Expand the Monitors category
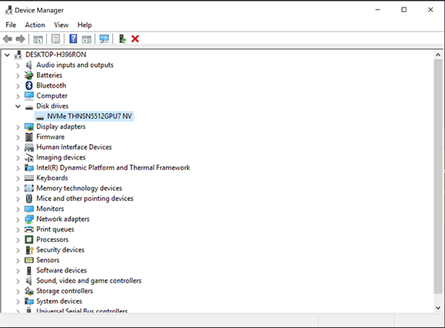The height and width of the screenshot is (328, 445). 18,209
